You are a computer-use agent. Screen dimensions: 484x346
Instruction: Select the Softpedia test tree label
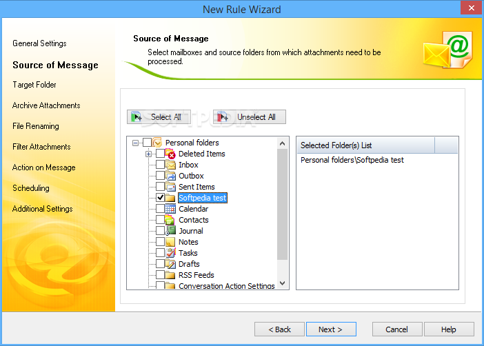tap(203, 198)
